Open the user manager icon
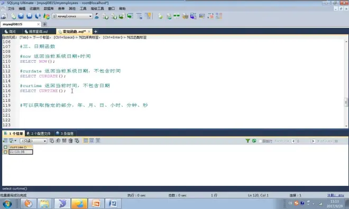Screen dimensions: 349x209 tap(97, 16)
